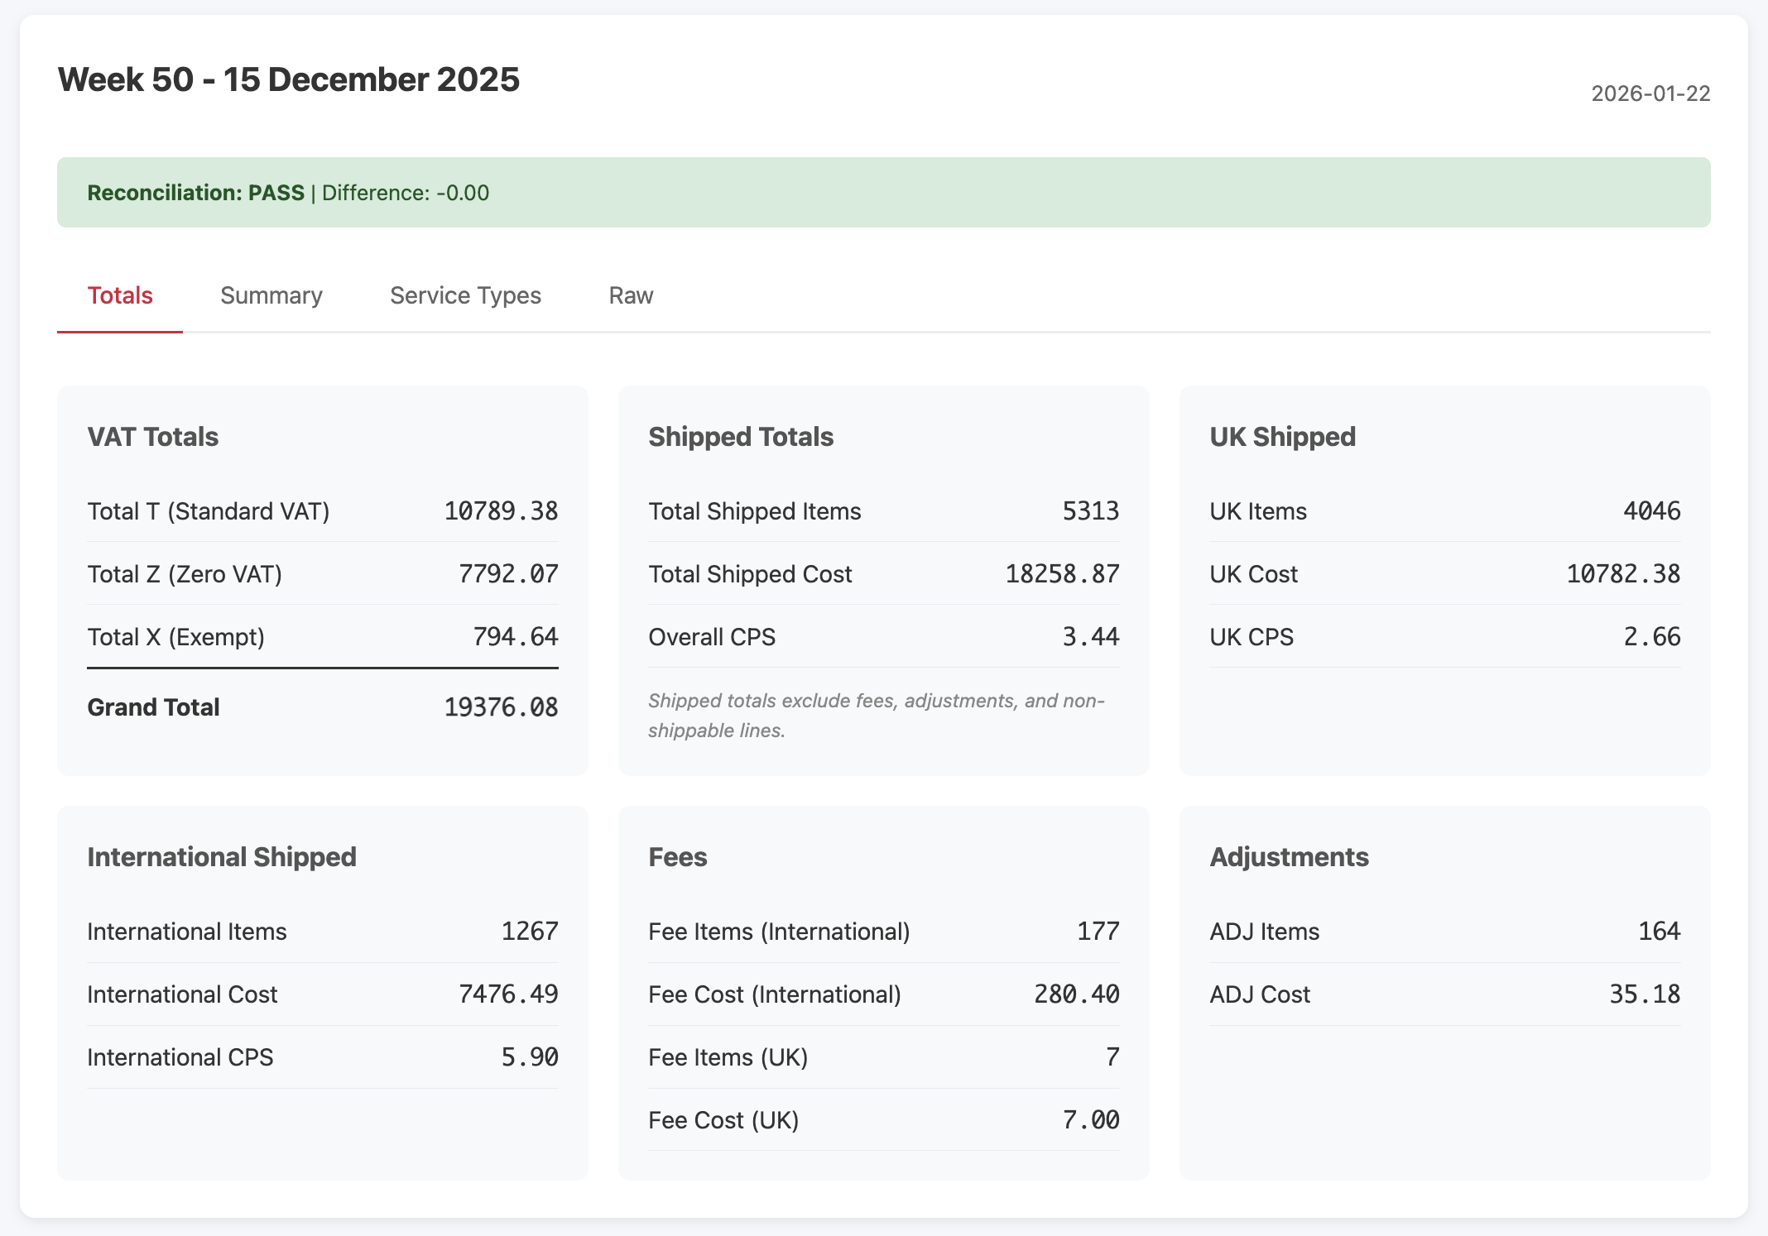The width and height of the screenshot is (1768, 1236).
Task: Click the Overall CPS figure
Action: (1090, 637)
